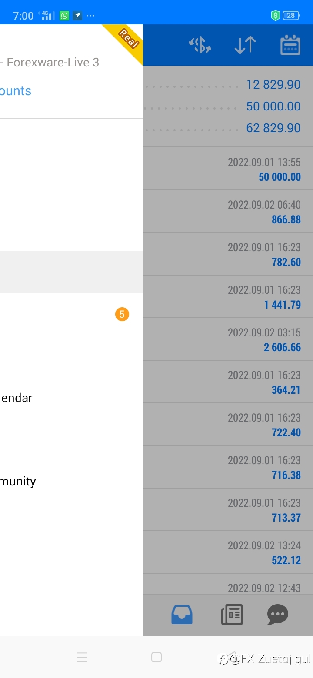This screenshot has height=678, width=313.
Task: Open the news icon in bottom bar
Action: 232,615
